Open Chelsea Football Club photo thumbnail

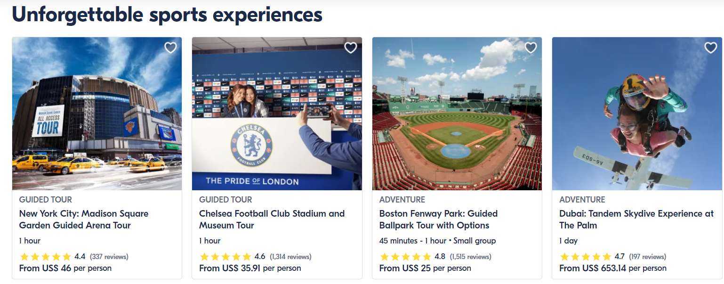pos(277,114)
